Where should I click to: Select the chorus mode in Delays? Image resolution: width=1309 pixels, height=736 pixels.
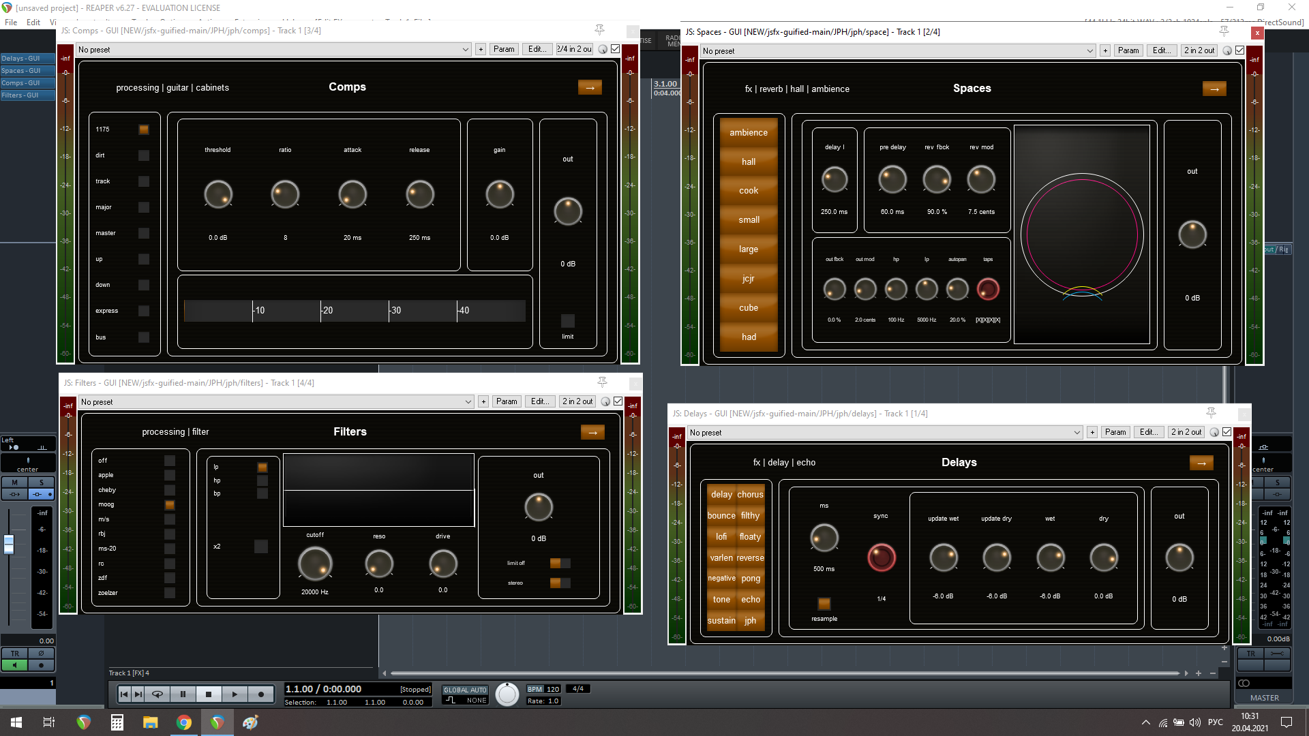click(x=750, y=495)
